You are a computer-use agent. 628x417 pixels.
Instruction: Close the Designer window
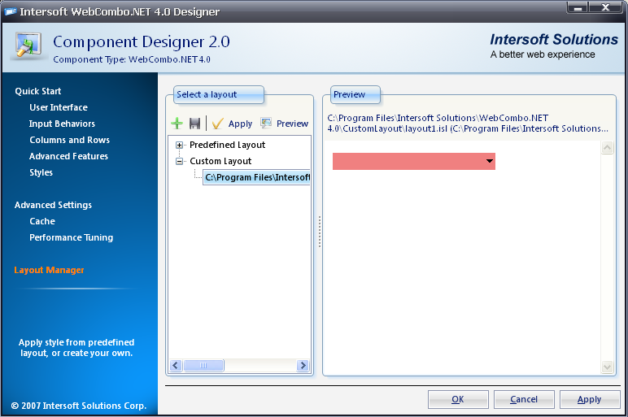coord(606,7)
